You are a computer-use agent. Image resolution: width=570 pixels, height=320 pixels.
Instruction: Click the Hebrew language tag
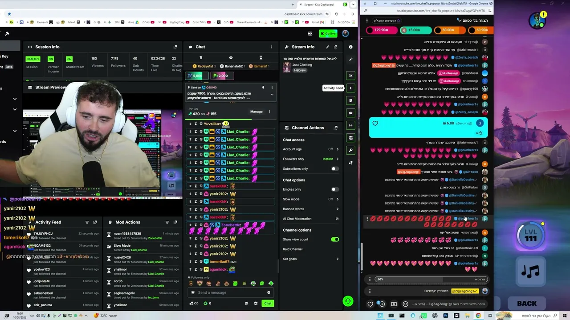pyautogui.click(x=300, y=70)
